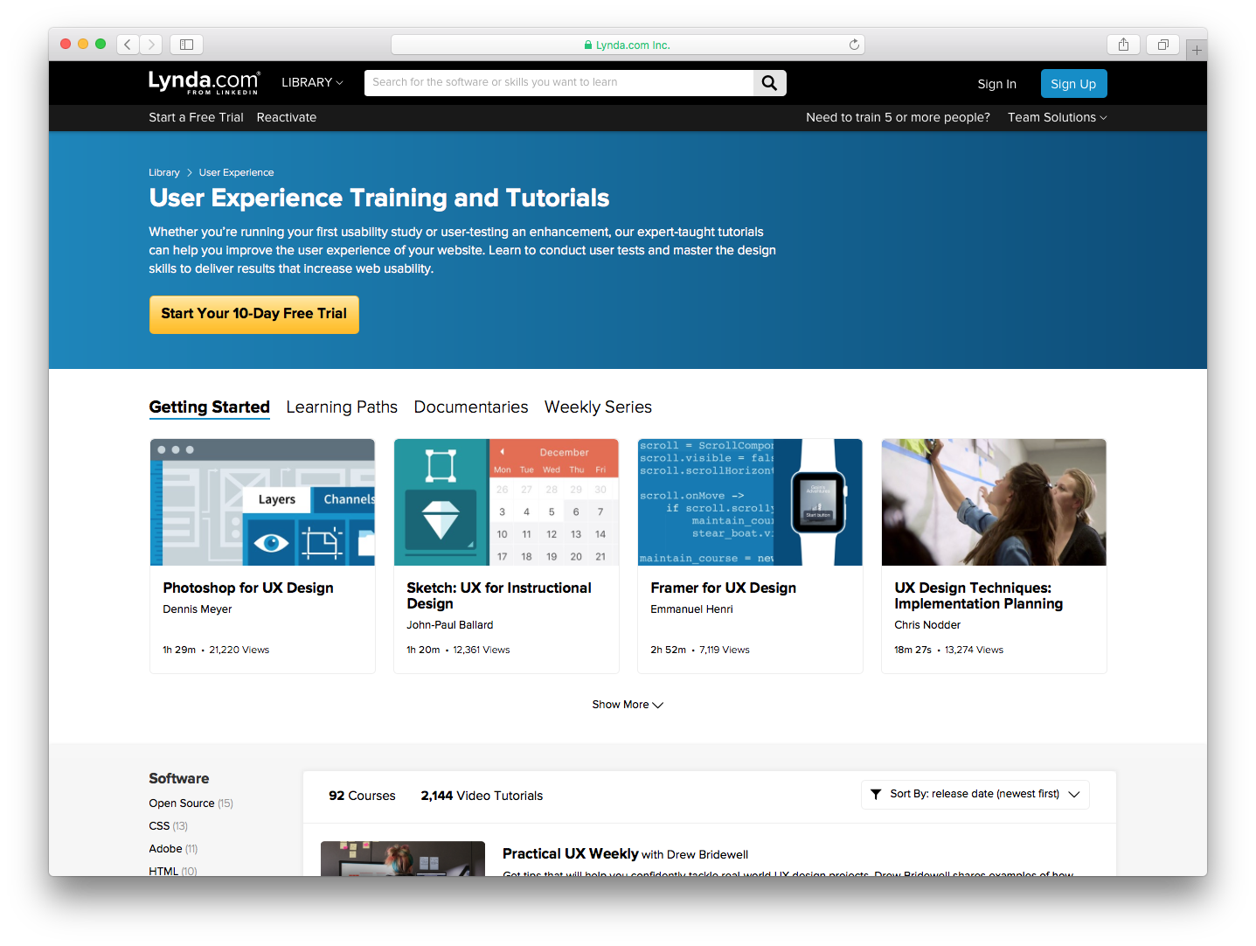Filter by Adobe software
This screenshot has height=946, width=1256.
point(173,849)
